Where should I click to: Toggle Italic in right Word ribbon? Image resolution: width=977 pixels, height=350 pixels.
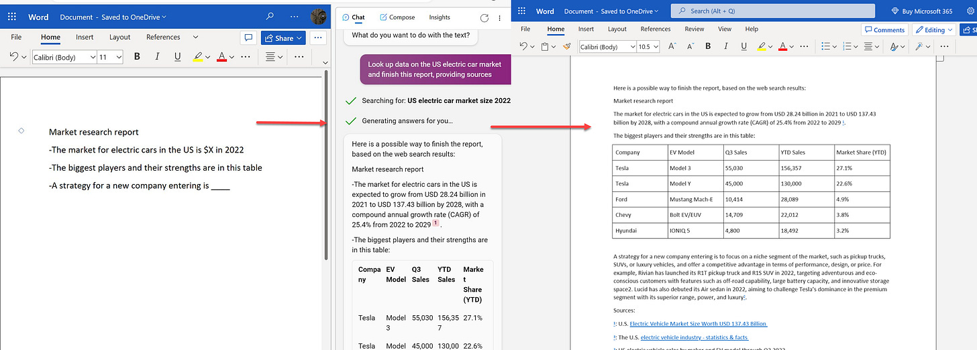point(726,46)
